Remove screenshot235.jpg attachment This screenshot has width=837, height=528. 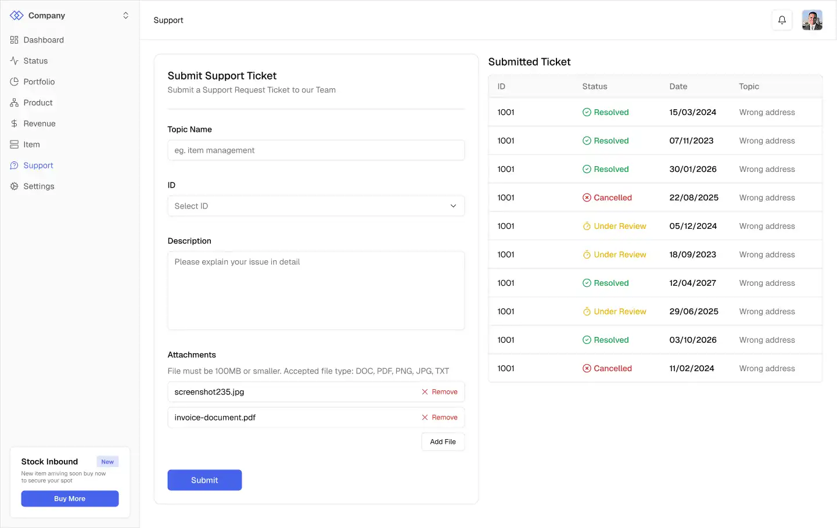(x=440, y=392)
